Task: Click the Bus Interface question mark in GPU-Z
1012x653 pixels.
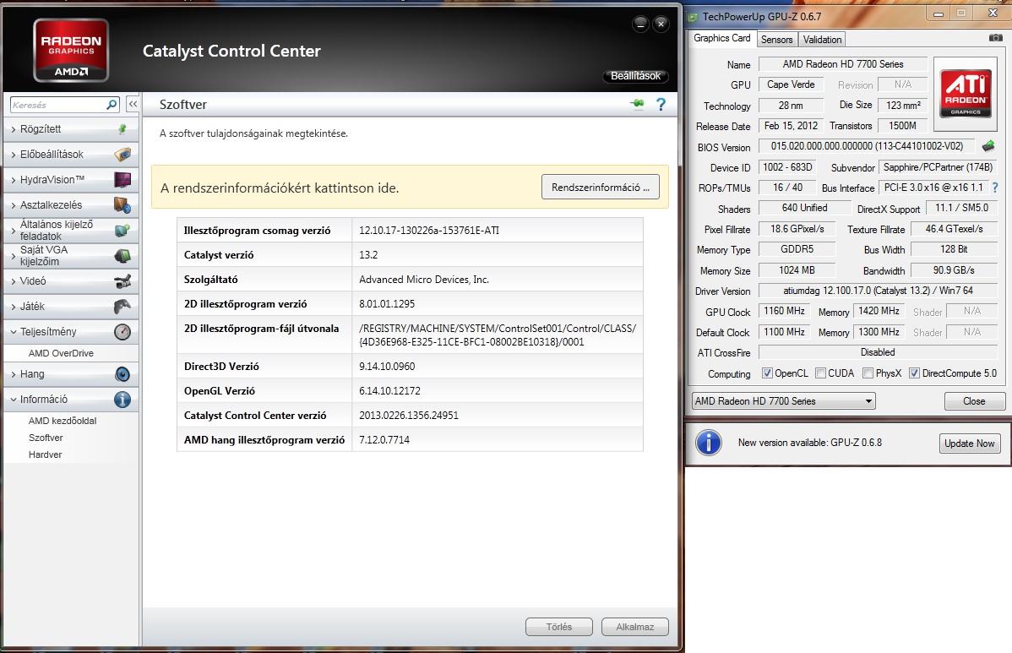Action: point(994,188)
